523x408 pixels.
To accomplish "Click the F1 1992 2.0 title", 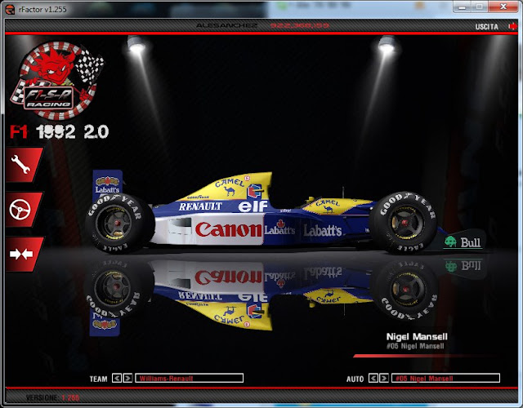I will pos(60,132).
